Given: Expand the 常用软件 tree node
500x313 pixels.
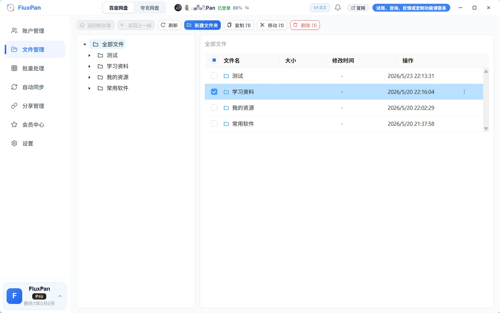Looking at the screenshot, I should tap(89, 88).
